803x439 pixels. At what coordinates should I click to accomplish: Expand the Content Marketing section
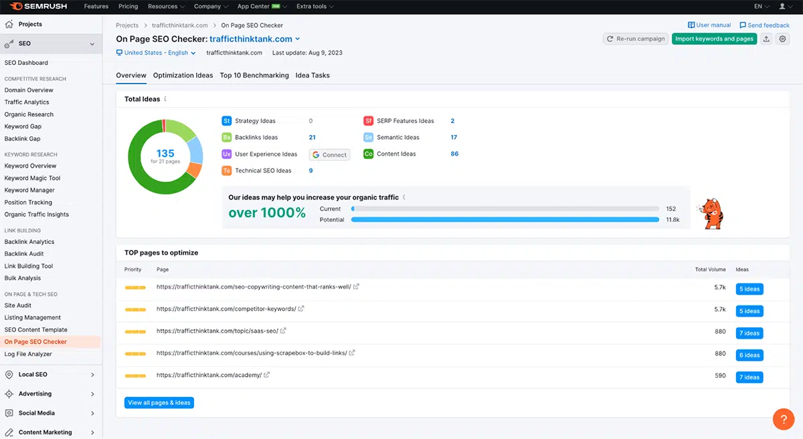pyautogui.click(x=92, y=432)
